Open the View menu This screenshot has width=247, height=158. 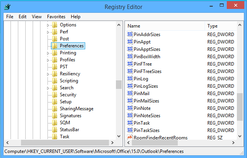37,17
